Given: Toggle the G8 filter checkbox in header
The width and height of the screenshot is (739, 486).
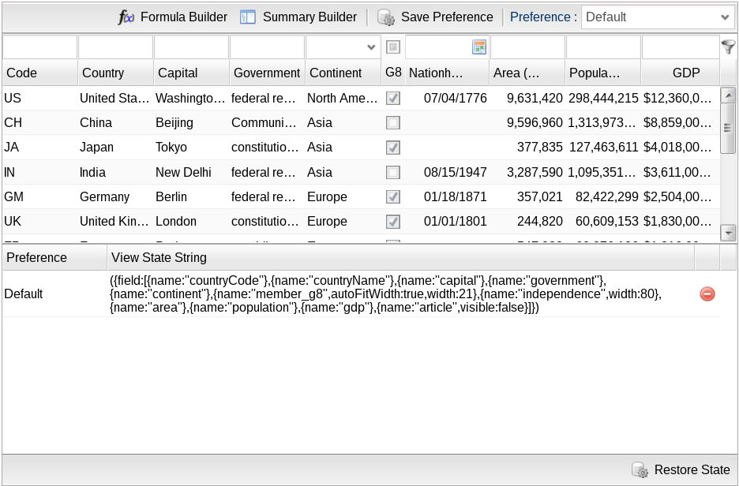Looking at the screenshot, I should click(x=392, y=47).
